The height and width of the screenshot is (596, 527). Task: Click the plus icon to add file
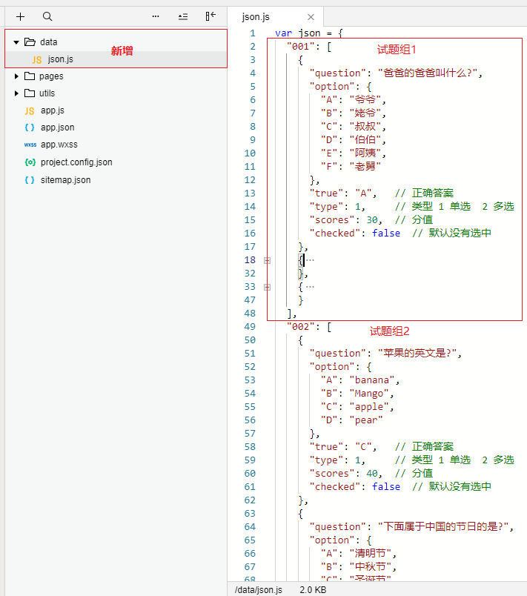point(20,17)
